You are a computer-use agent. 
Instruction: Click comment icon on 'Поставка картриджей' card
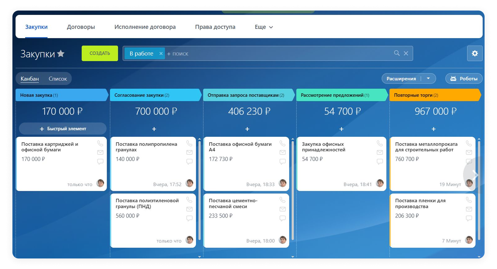(x=100, y=161)
